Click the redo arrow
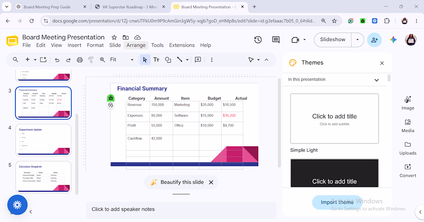The image size is (424, 222). (68, 60)
